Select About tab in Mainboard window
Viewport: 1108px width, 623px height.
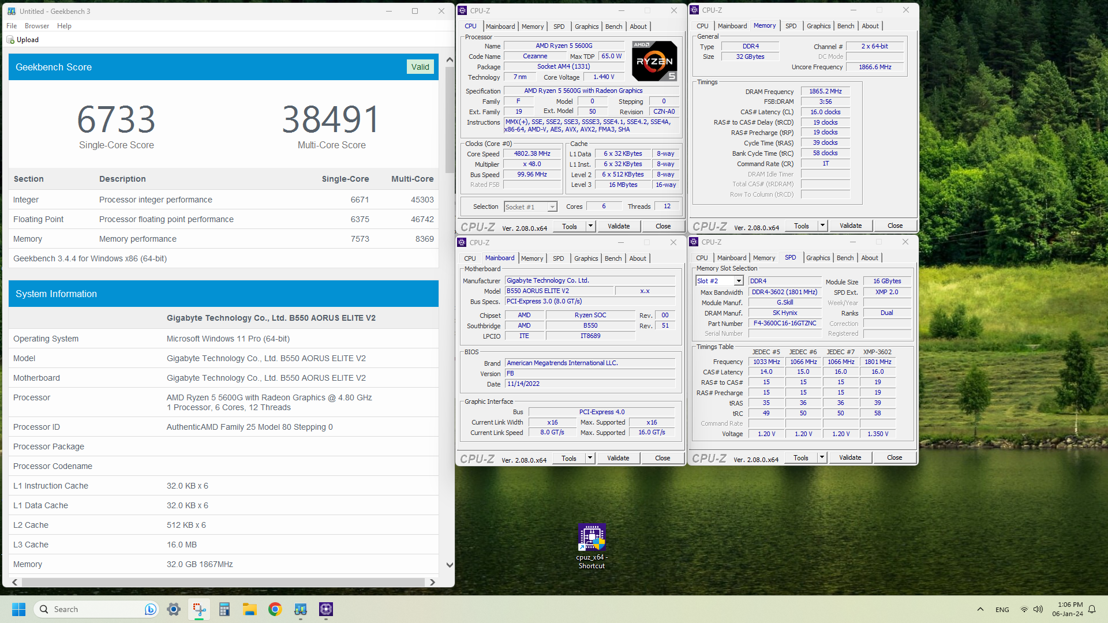[638, 258]
